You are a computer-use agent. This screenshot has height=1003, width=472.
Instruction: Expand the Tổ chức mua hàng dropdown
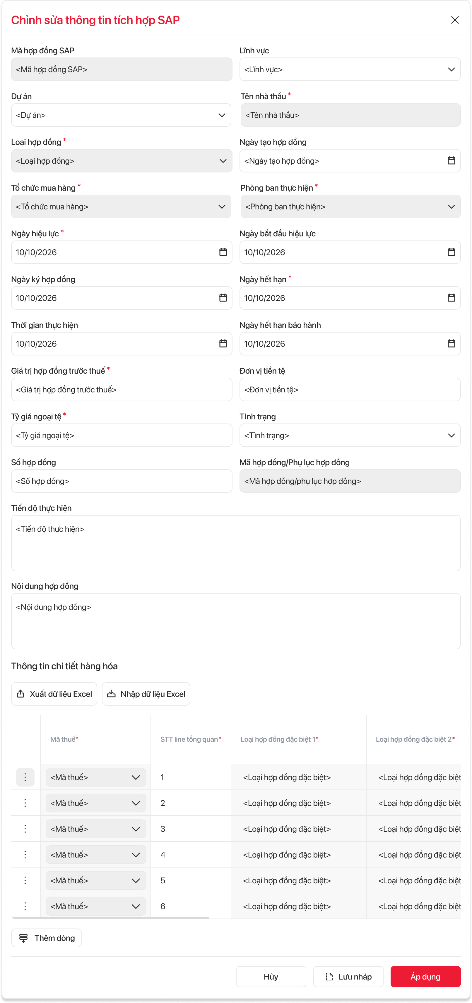pyautogui.click(x=222, y=206)
